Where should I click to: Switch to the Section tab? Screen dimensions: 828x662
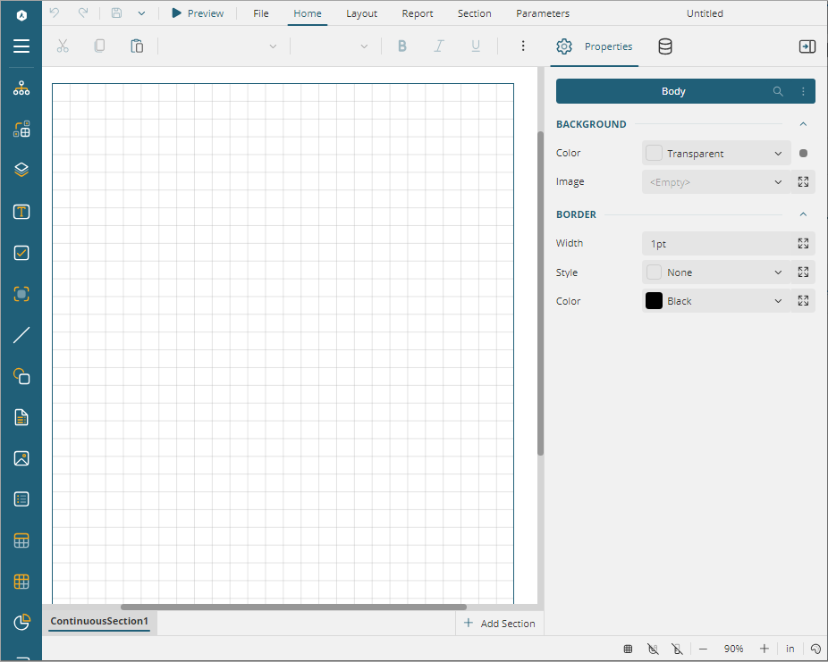pyautogui.click(x=474, y=13)
